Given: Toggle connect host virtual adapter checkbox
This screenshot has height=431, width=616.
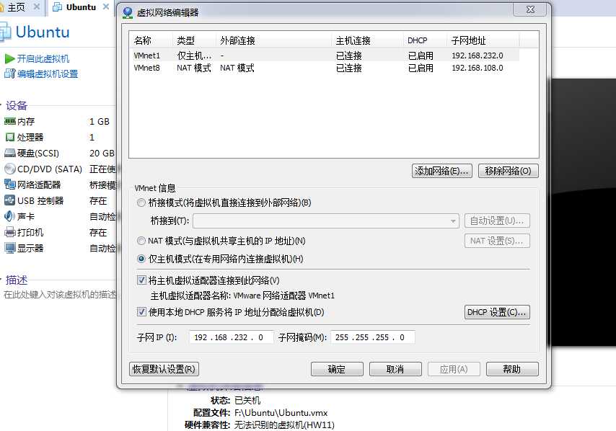Looking at the screenshot, I should [x=141, y=280].
